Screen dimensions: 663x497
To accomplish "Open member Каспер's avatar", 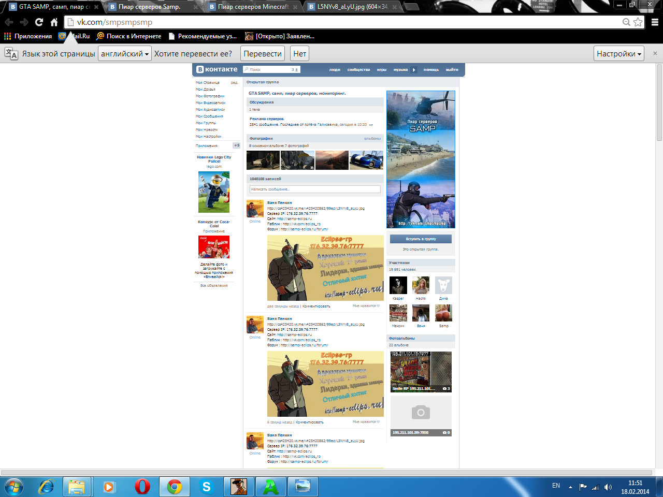I will coord(398,285).
